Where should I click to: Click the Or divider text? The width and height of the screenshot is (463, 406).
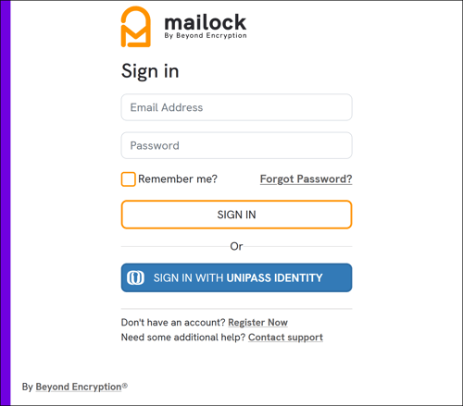click(236, 246)
